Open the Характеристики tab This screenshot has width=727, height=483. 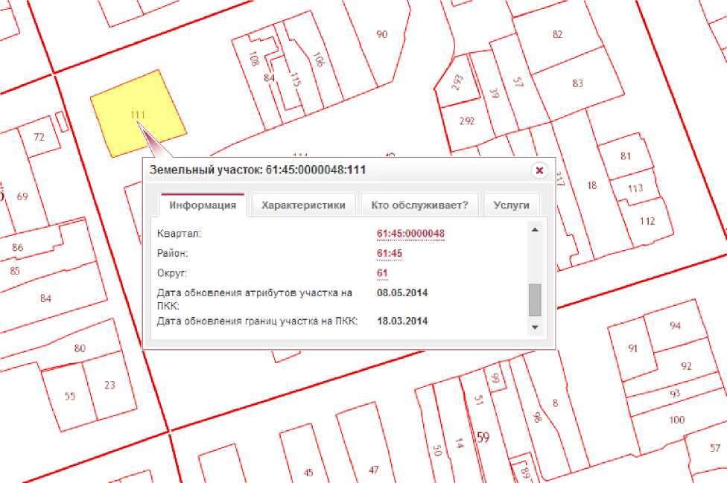coord(303,205)
